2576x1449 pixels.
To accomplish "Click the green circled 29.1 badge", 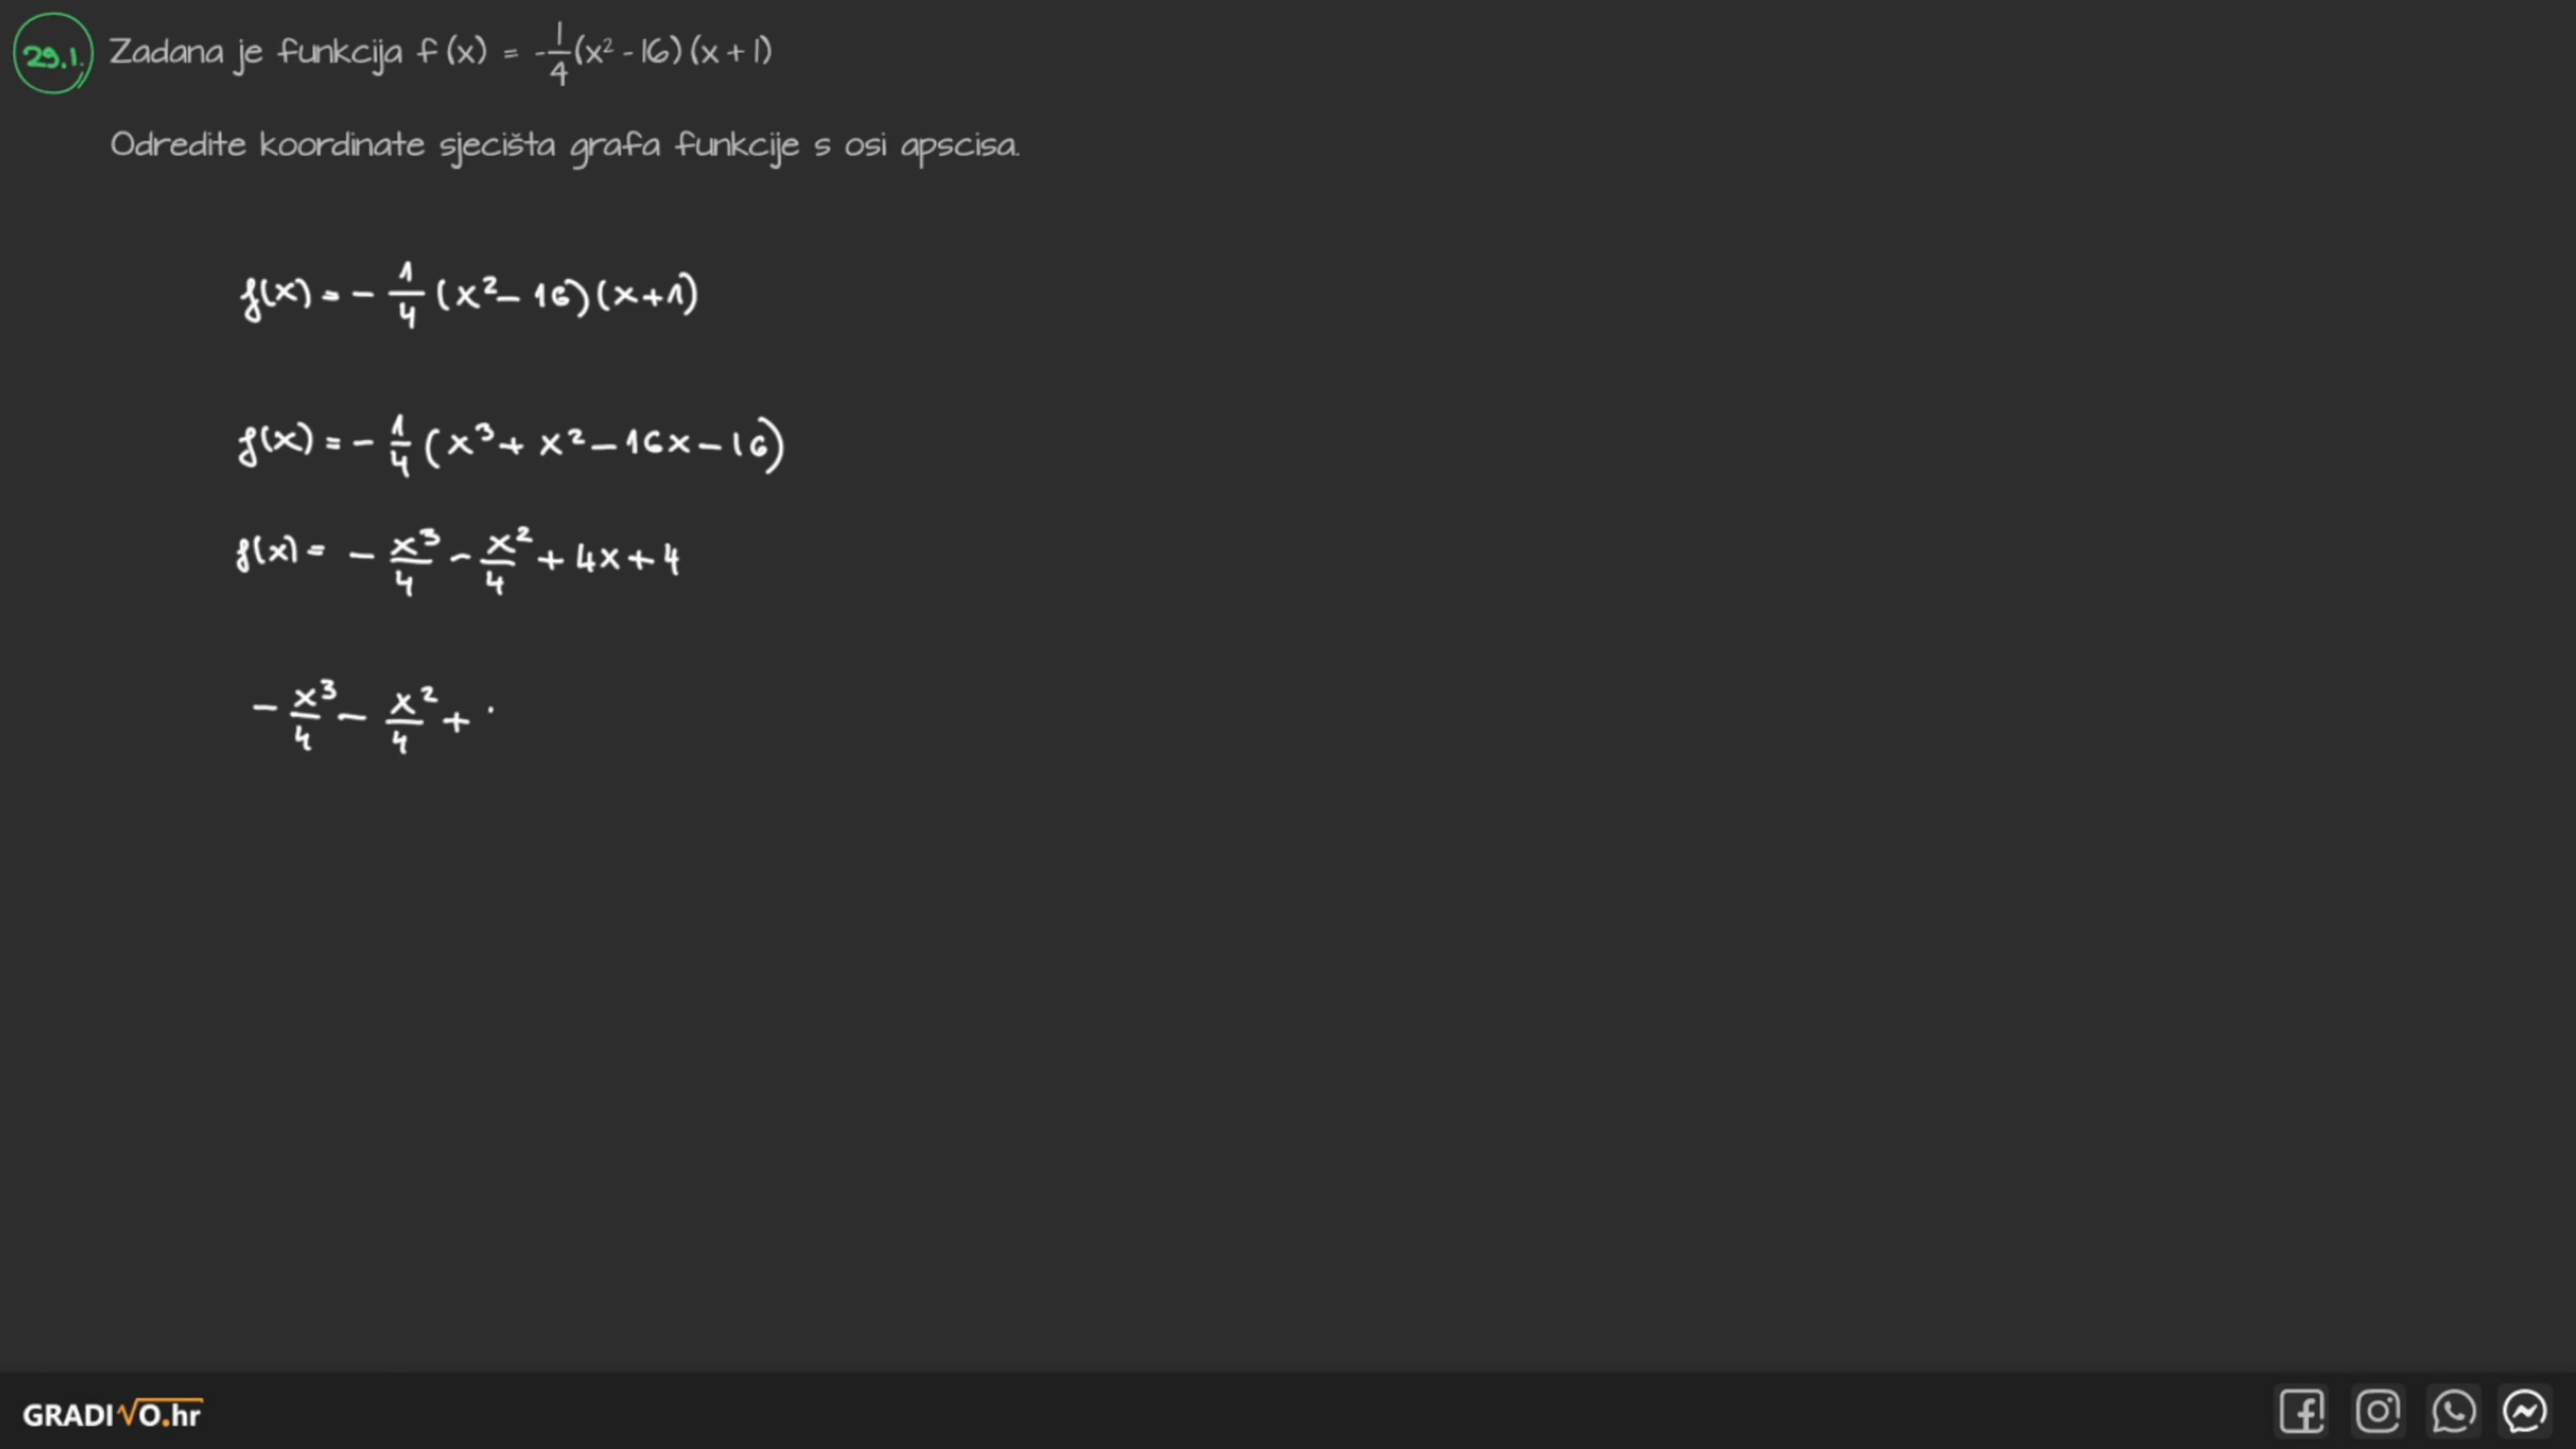I will 53,55.
